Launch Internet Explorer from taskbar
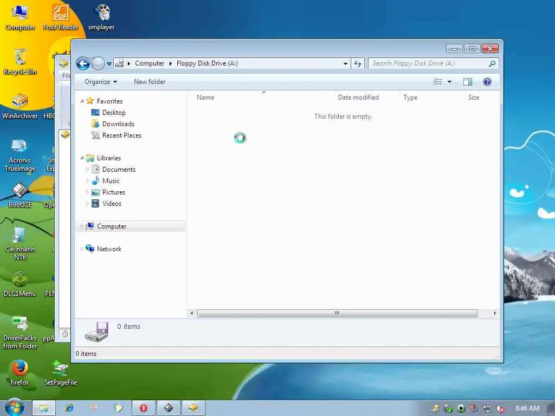 [x=69, y=408]
